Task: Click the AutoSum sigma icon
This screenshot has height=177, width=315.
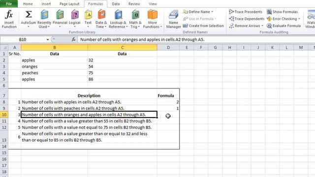Action: [29, 15]
